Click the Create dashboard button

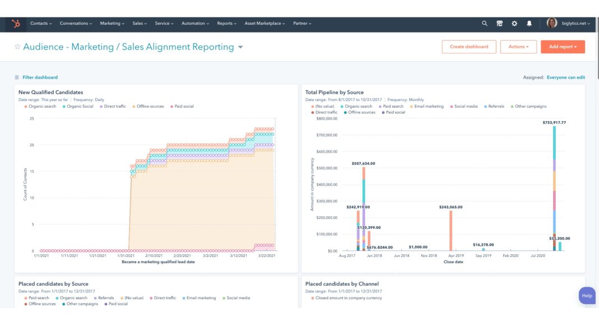tap(468, 47)
